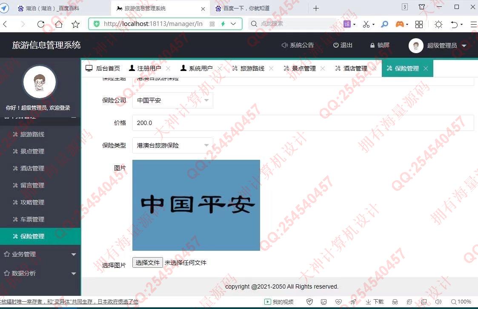Reload the page with refresh icon

coord(41,24)
